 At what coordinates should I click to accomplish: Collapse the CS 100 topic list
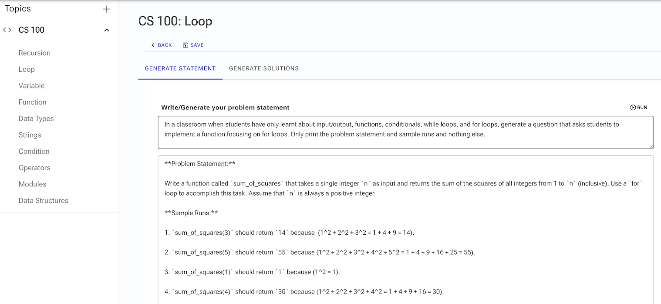point(107,30)
